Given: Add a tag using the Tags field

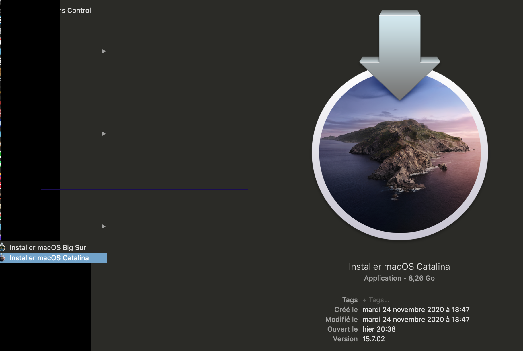Looking at the screenshot, I should point(376,300).
